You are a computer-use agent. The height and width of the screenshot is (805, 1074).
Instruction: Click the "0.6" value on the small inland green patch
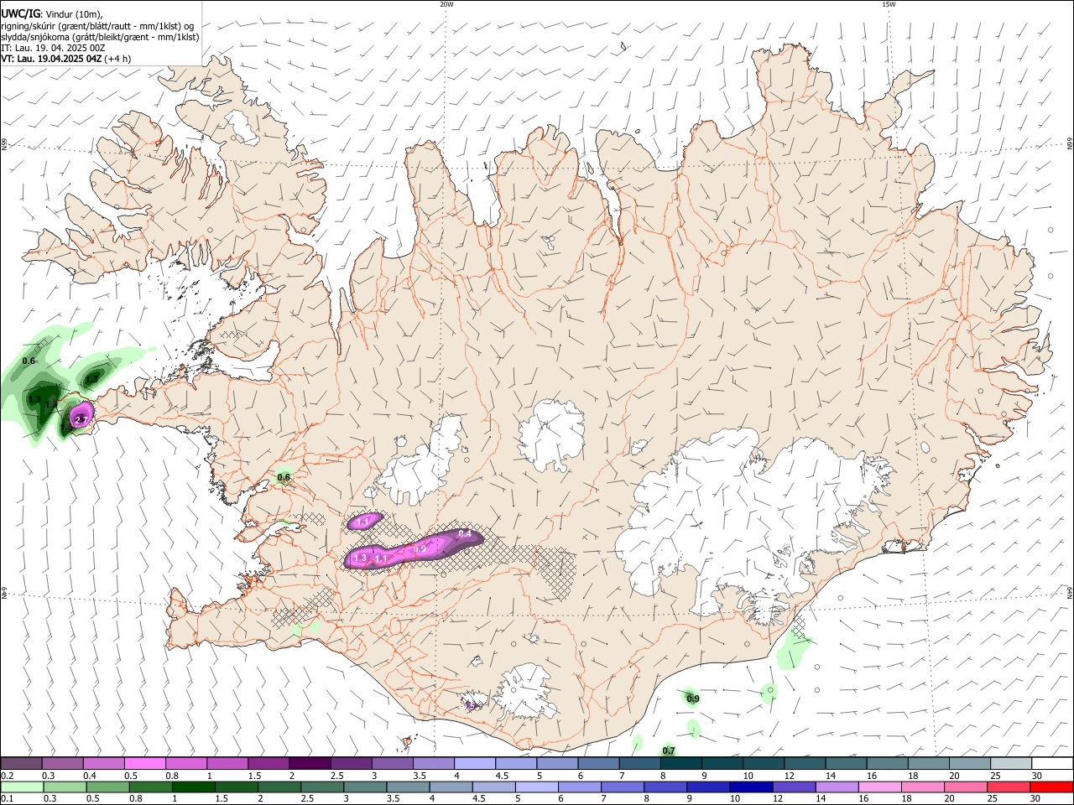pyautogui.click(x=284, y=478)
